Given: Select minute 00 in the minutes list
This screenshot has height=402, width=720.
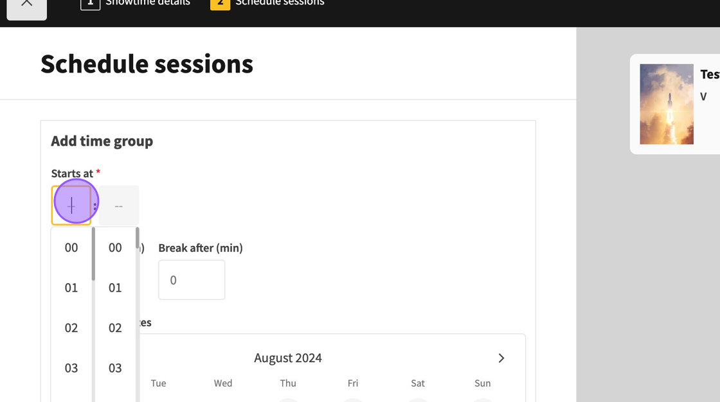Looking at the screenshot, I should [x=115, y=248].
